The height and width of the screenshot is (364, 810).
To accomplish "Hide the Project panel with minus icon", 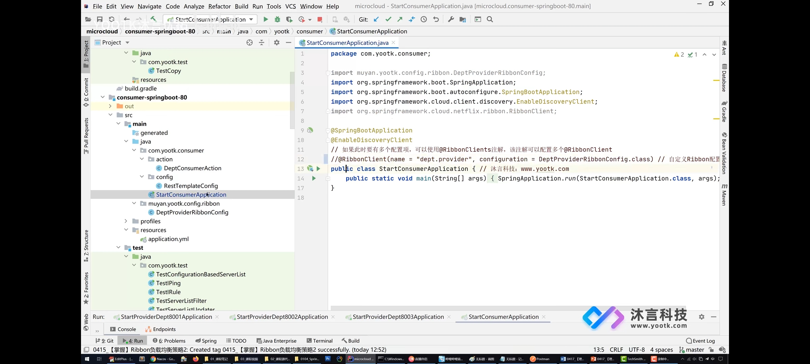I will (289, 42).
